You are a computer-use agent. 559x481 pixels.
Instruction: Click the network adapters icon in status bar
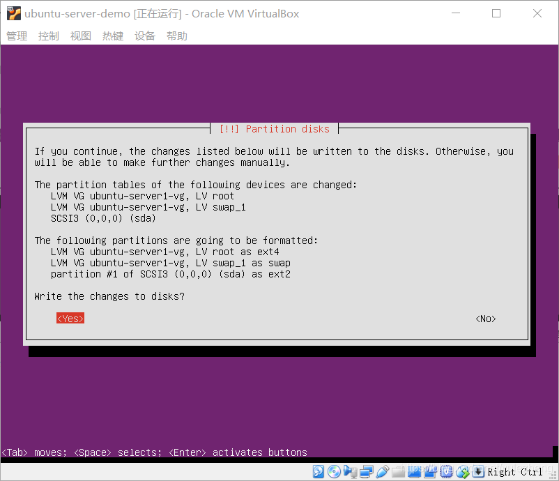click(366, 472)
